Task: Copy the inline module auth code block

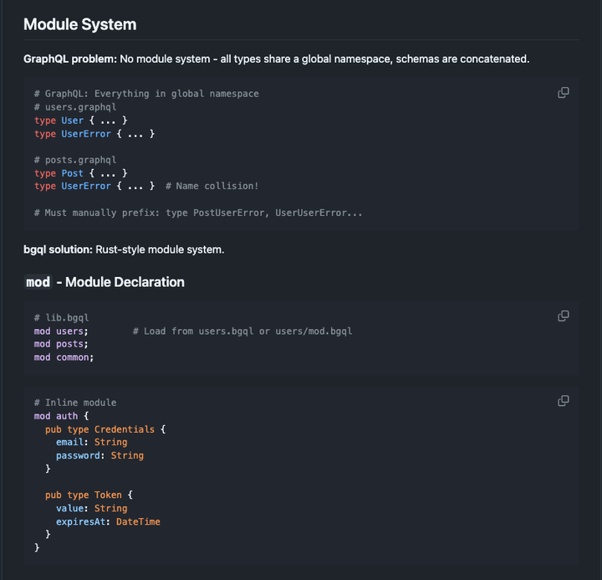Action: (564, 401)
